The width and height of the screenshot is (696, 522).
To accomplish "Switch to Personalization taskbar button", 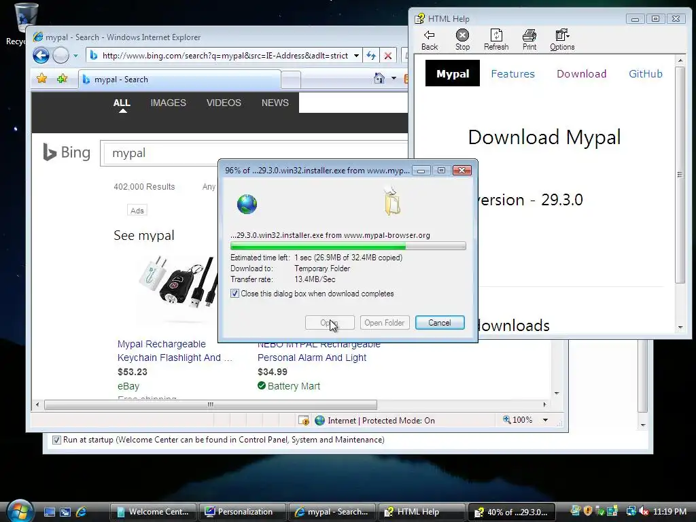I will click(x=243, y=512).
